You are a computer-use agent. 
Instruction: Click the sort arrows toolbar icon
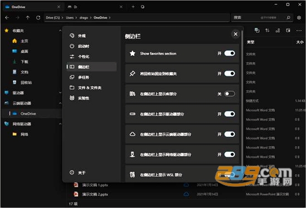tap(268, 31)
